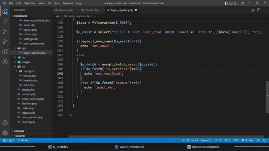Open the Help menu
This screenshot has width=269, height=151.
[x=79, y=3]
